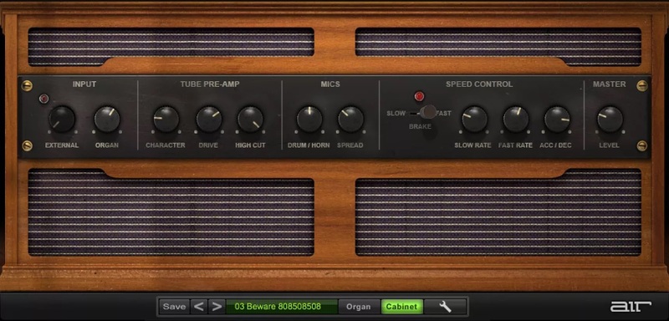Viewport: 669px width, 321px height.
Task: Click the red Speed Control LED
Action: (x=420, y=96)
